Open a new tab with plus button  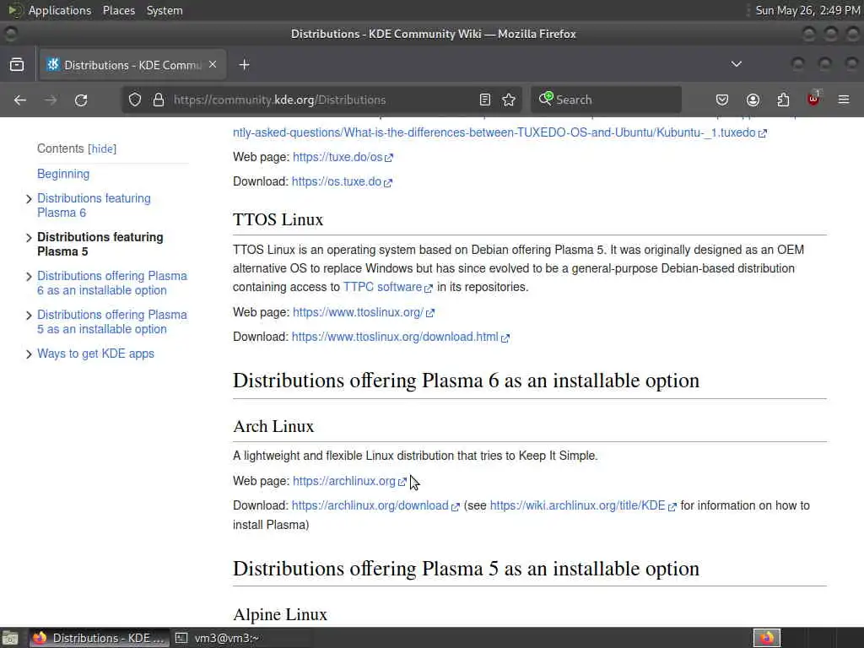click(244, 65)
